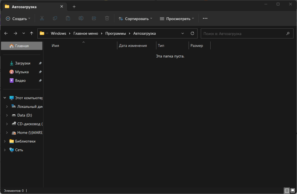This screenshot has height=194, width=297.
Task: Open breadcrumb arrow after Программы
Action: pyautogui.click(x=130, y=34)
